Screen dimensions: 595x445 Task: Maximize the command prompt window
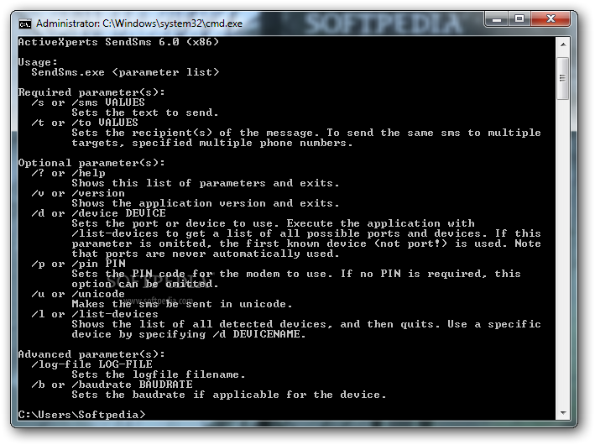click(519, 19)
